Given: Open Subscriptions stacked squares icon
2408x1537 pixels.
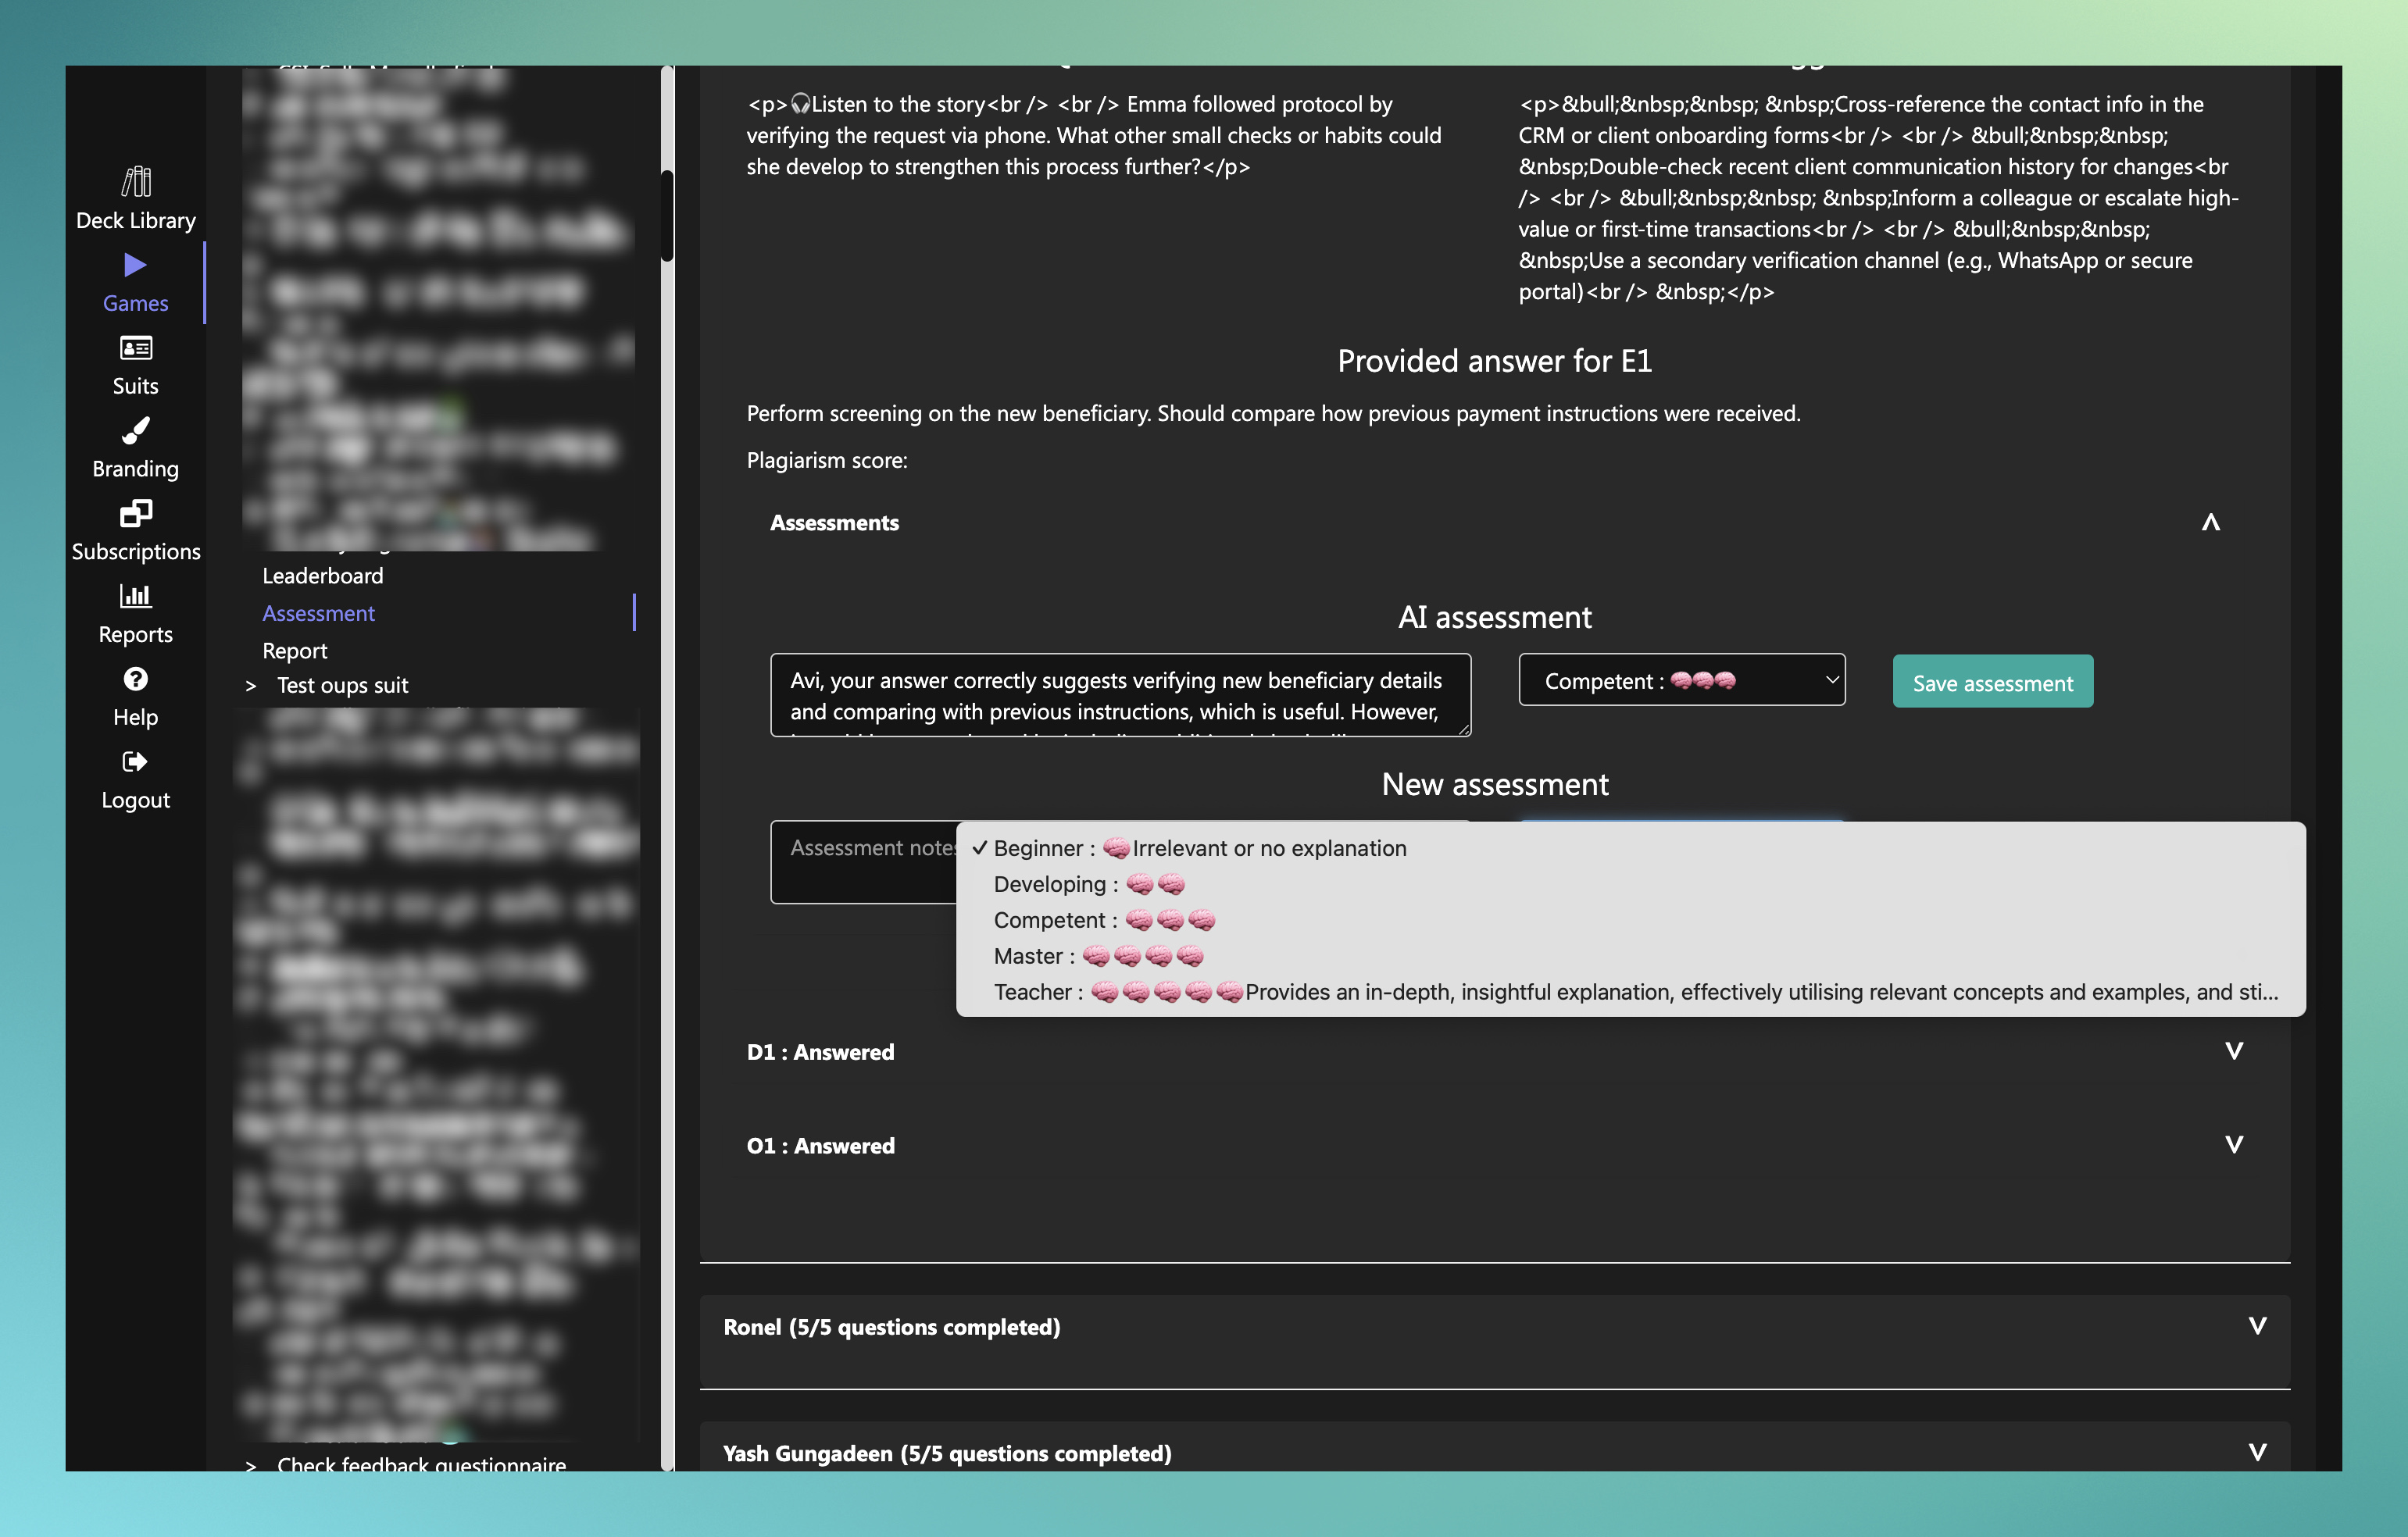Looking at the screenshot, I should click(x=136, y=514).
